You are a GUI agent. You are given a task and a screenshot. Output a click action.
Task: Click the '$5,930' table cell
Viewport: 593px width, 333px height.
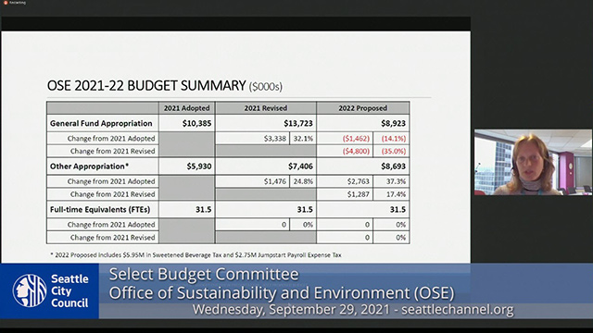pyautogui.click(x=187, y=166)
